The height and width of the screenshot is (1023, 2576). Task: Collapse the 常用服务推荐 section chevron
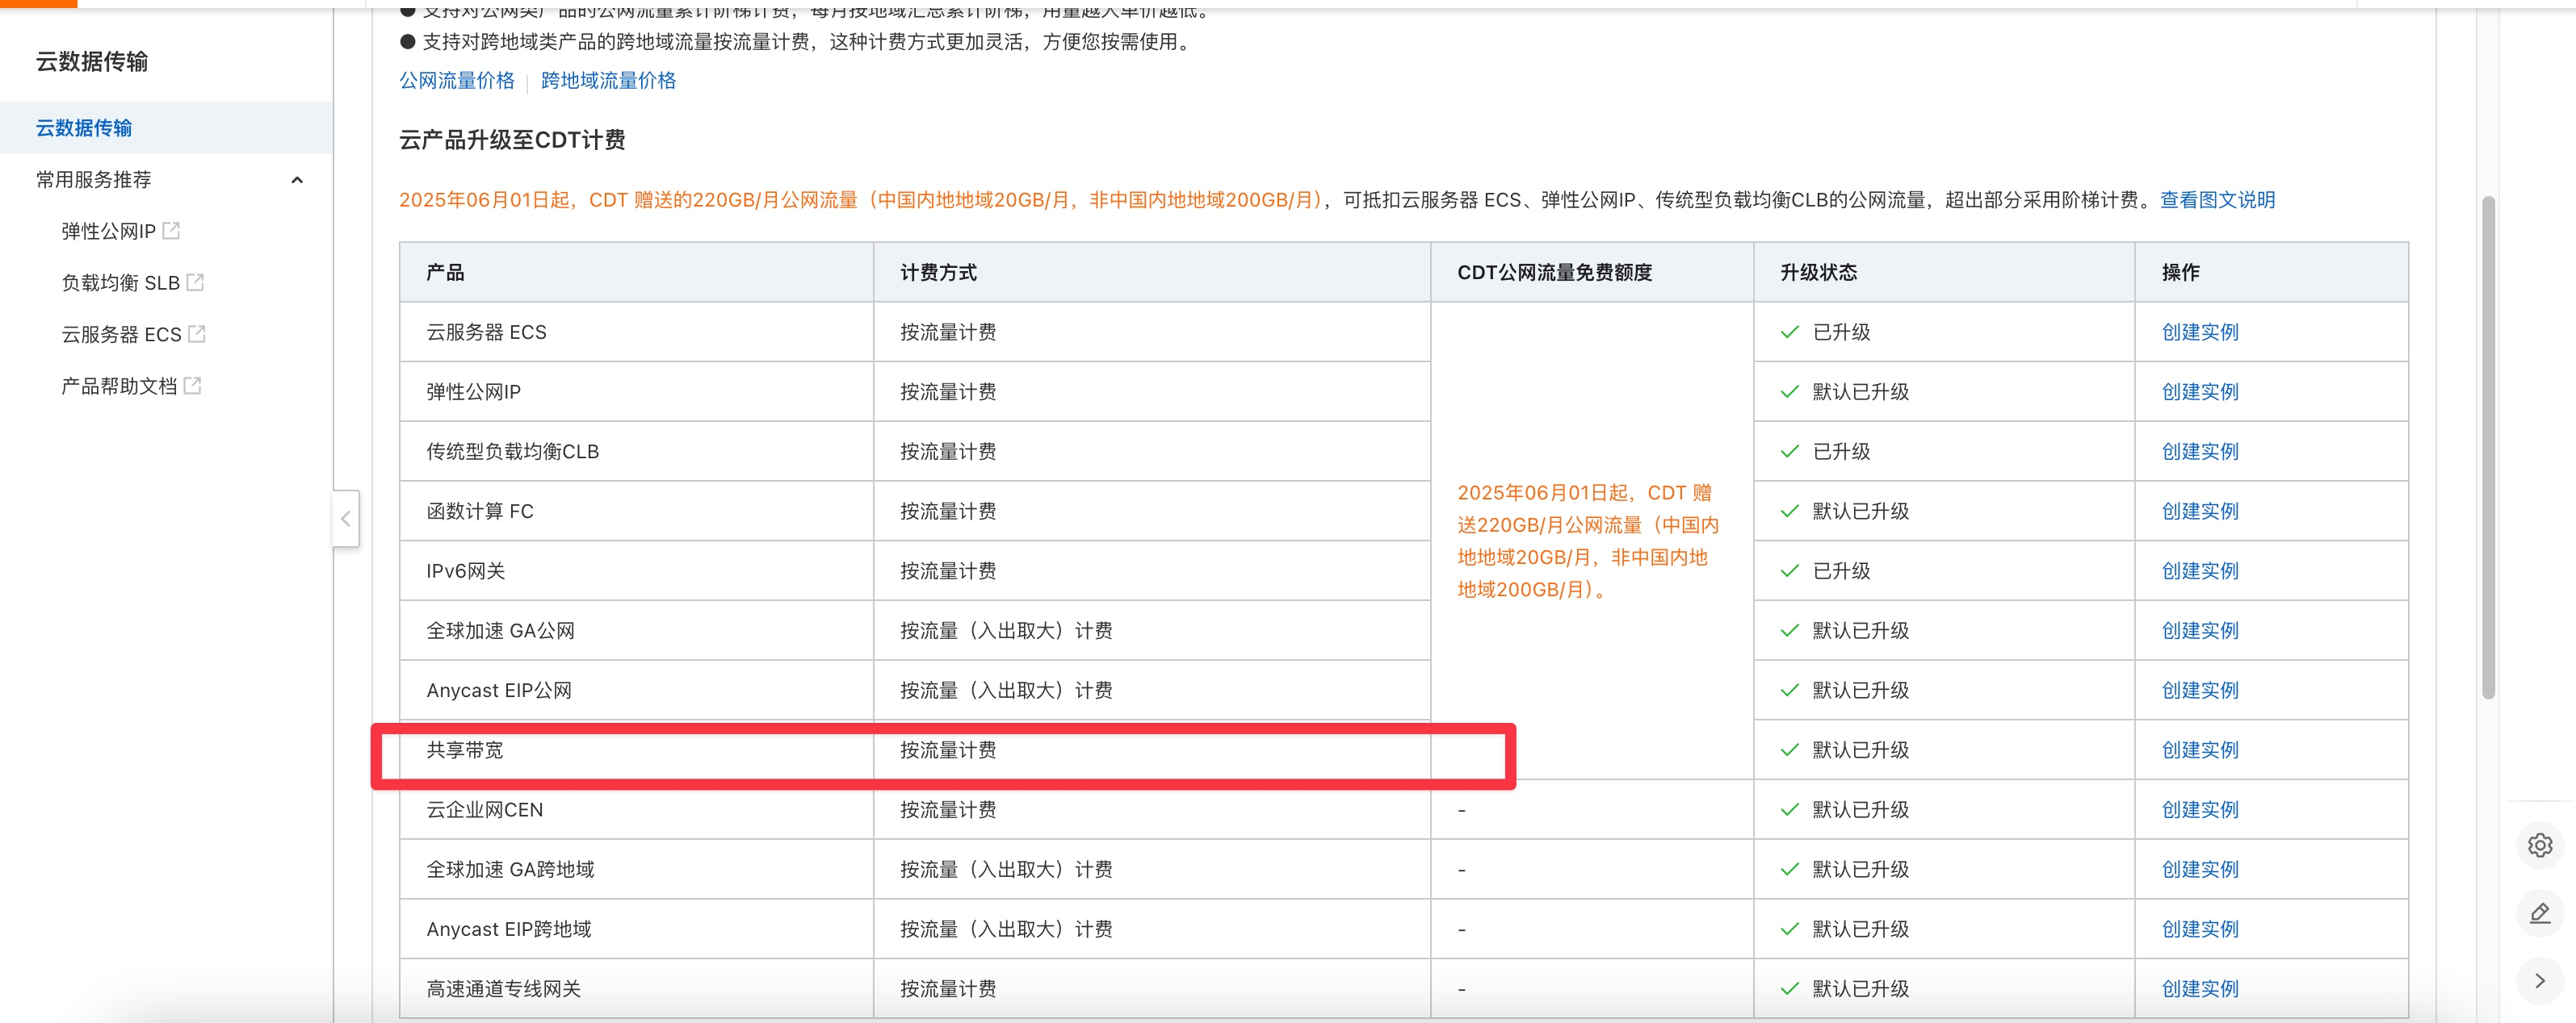(297, 180)
